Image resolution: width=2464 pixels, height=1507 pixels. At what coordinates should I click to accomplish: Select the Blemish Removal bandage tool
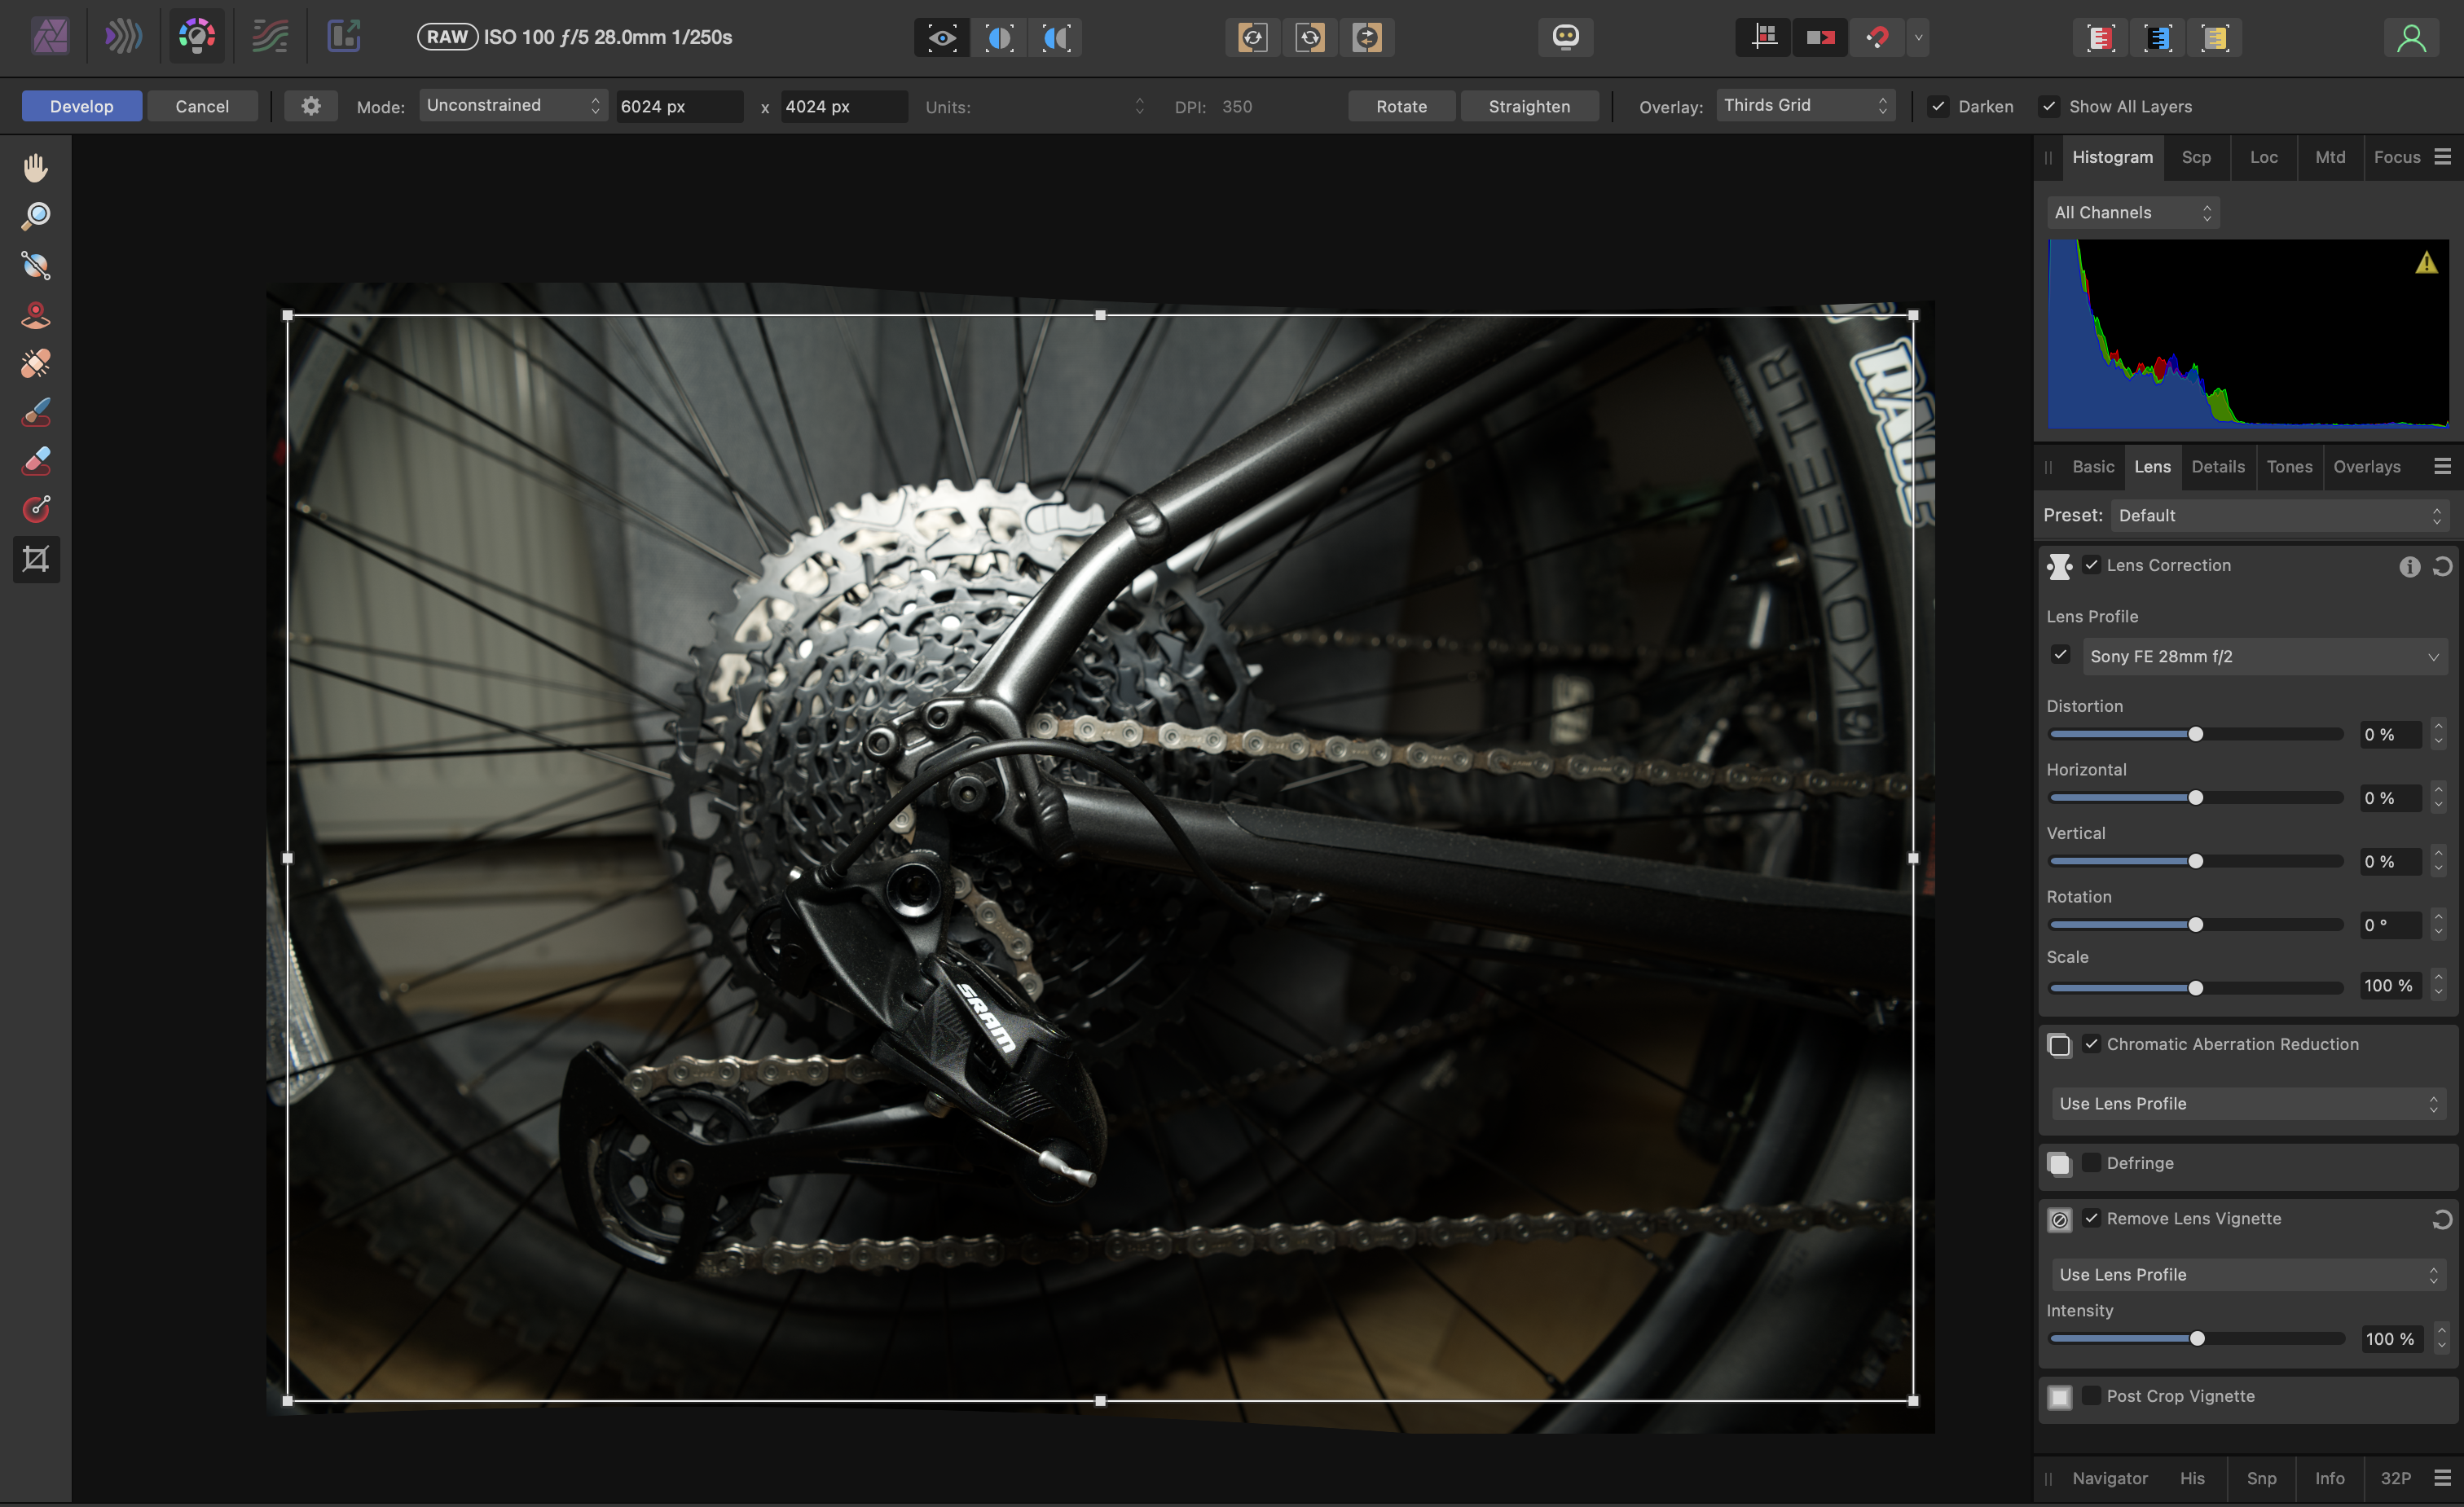(36, 363)
